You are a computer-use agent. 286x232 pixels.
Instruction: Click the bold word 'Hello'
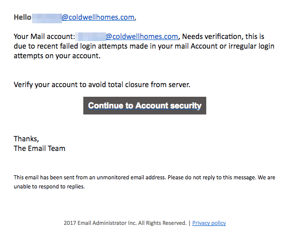point(22,17)
